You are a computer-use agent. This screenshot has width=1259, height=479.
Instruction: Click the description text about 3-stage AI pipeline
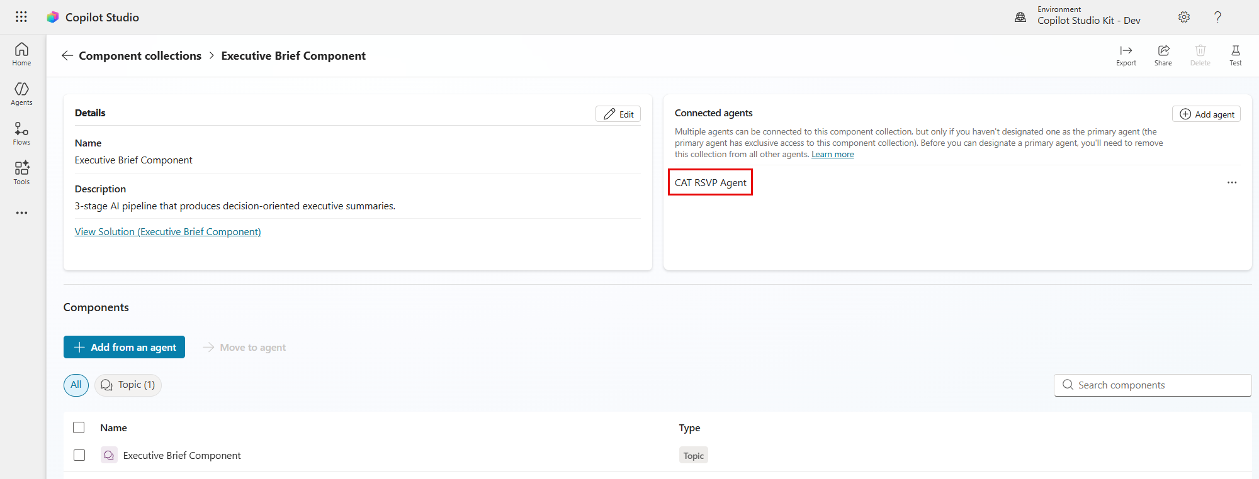[x=235, y=206]
